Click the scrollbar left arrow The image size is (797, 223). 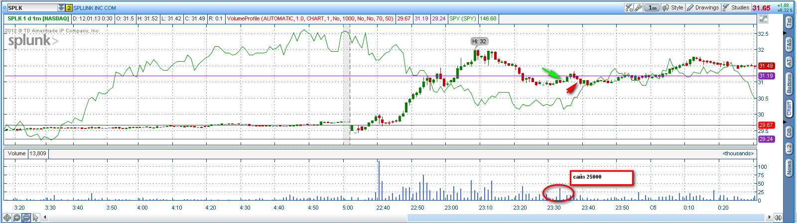click(x=45, y=218)
